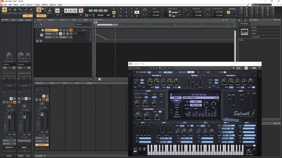The image size is (282, 158).
Task: Click the project artwork image placeholder
Action: pos(245,32)
